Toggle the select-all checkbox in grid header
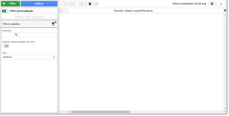Viewport: 229px width, 116px height. (61, 11)
